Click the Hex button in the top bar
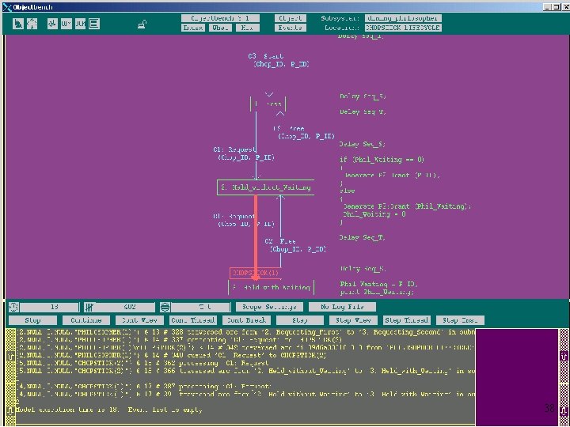570x427 pixels. click(248, 28)
